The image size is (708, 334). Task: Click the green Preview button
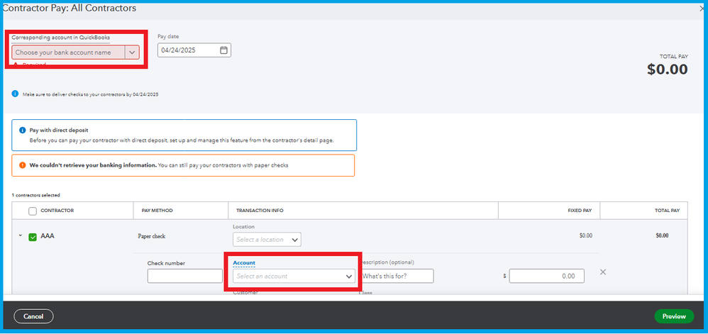(674, 316)
